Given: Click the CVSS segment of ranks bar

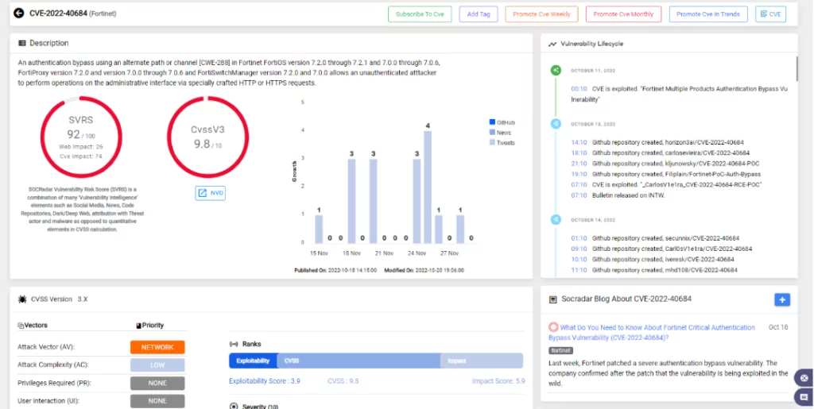Looking at the screenshot, I should coord(359,361).
